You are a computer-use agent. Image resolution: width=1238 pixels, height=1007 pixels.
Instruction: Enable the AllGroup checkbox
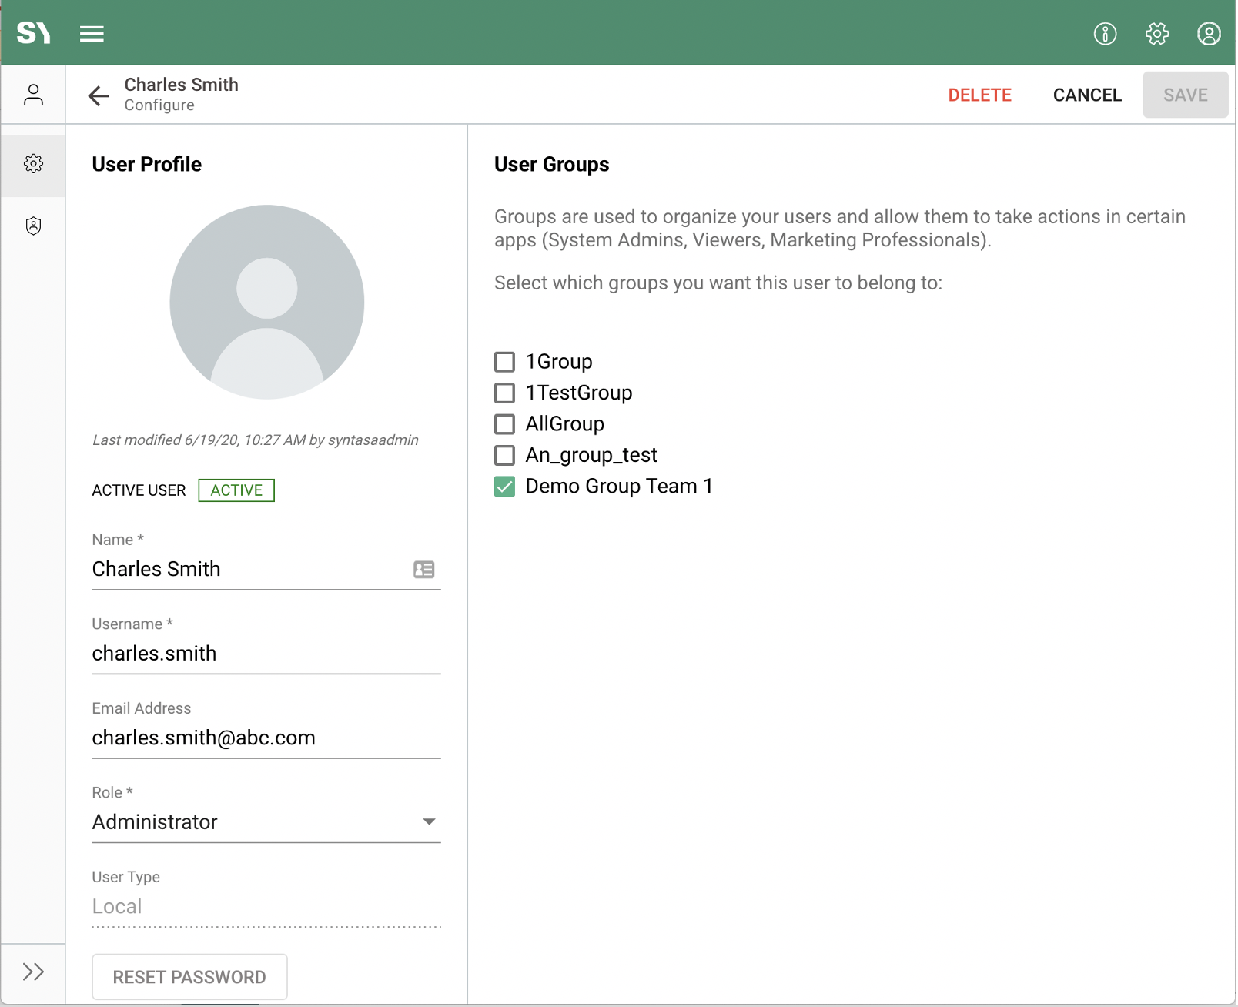tap(504, 424)
